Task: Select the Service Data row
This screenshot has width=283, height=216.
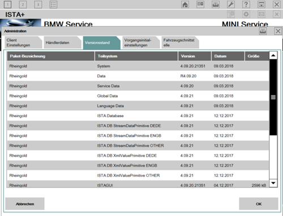Action: pyautogui.click(x=138, y=86)
